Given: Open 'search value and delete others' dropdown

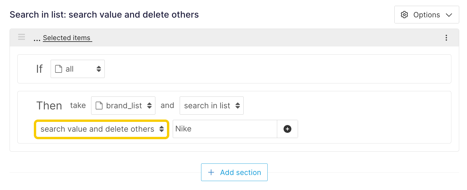Looking at the screenshot, I should pyautogui.click(x=101, y=129).
